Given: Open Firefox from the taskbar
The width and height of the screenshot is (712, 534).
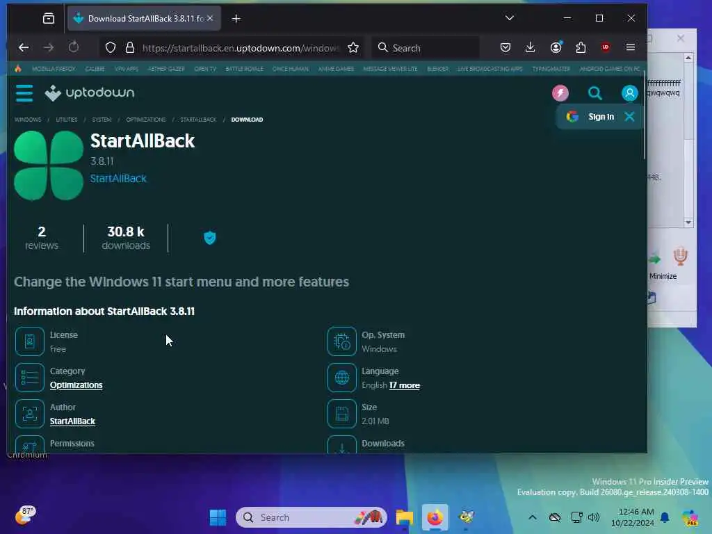Looking at the screenshot, I should click(x=435, y=517).
